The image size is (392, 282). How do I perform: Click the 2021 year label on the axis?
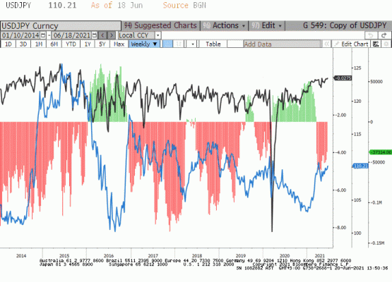[x=320, y=256]
